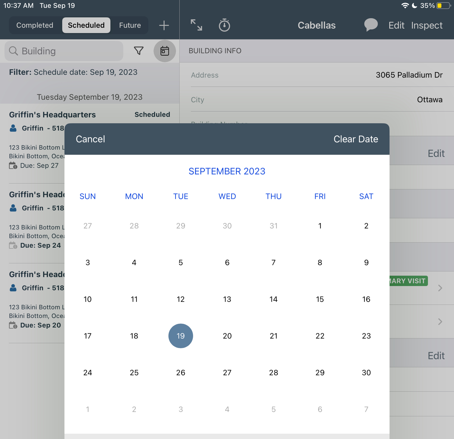The image size is (454, 439).
Task: Expand the Primary Visit row chevron
Action: tap(440, 288)
